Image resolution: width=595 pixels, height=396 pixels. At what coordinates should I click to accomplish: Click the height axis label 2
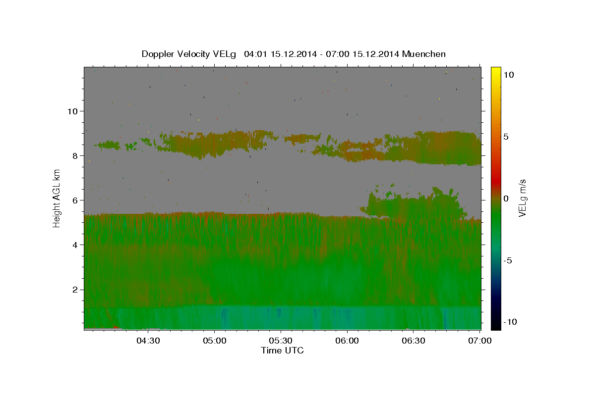75,290
